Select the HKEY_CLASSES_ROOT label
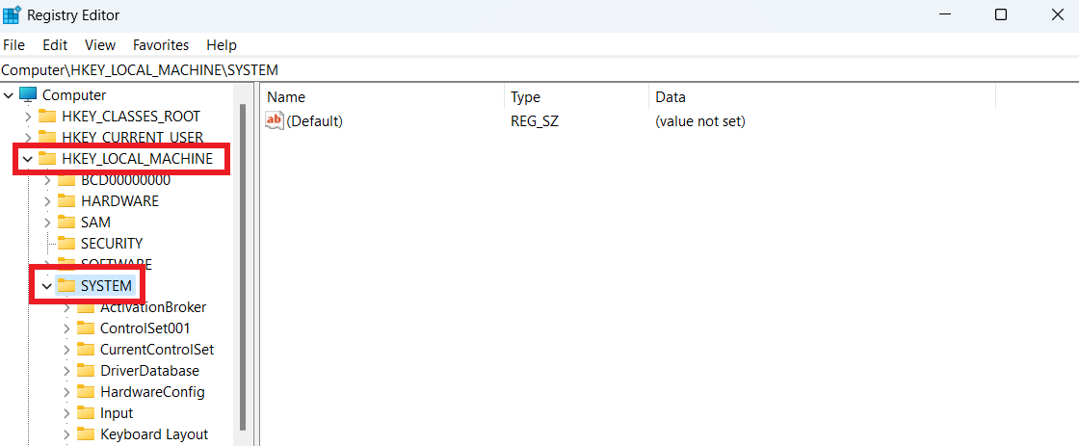 coord(131,117)
